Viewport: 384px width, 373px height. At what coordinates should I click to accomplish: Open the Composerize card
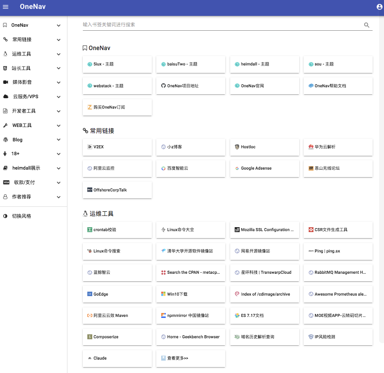[x=117, y=337]
